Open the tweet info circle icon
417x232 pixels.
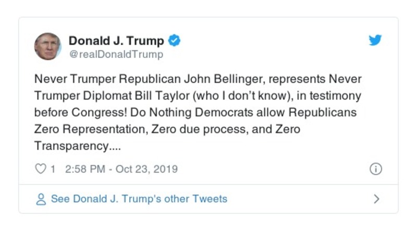(375, 169)
